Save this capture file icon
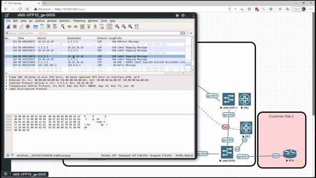Viewport: 316px width, 178px height. point(42,27)
